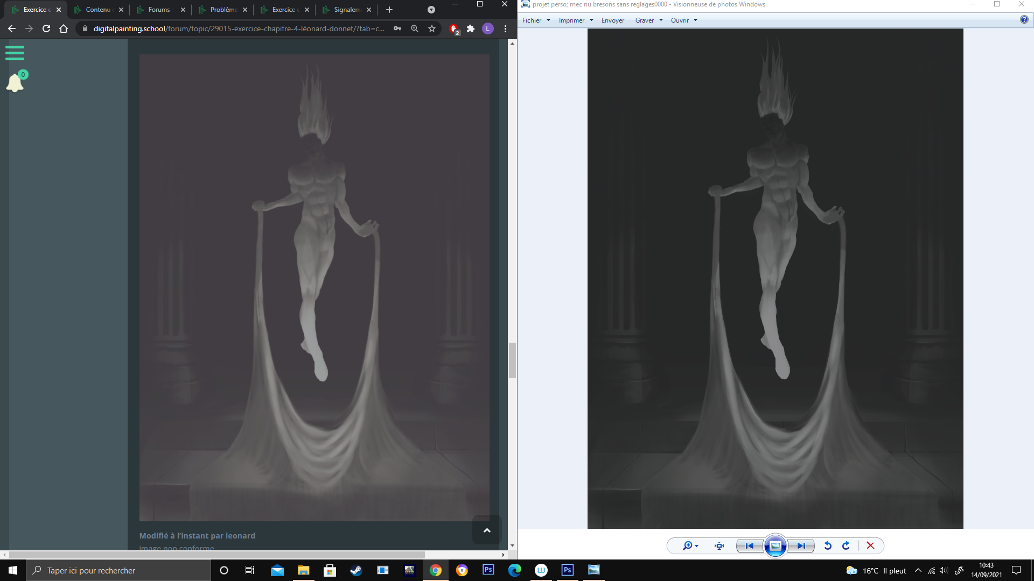Viewport: 1034px width, 581px height.
Task: Start slideshow in photo viewer
Action: (775, 545)
